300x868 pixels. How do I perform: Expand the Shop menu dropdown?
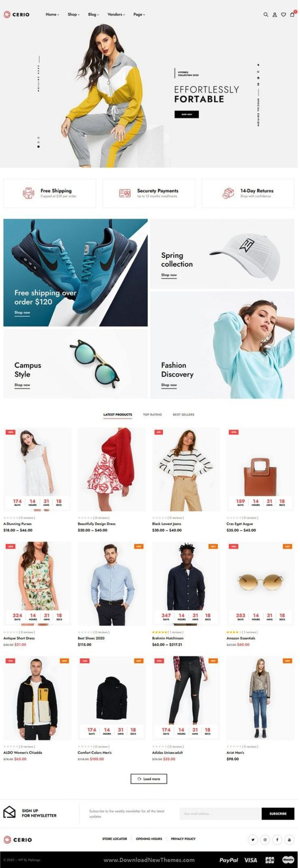point(74,14)
